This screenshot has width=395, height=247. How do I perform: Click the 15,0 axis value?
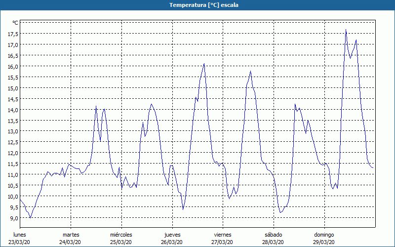point(13,88)
